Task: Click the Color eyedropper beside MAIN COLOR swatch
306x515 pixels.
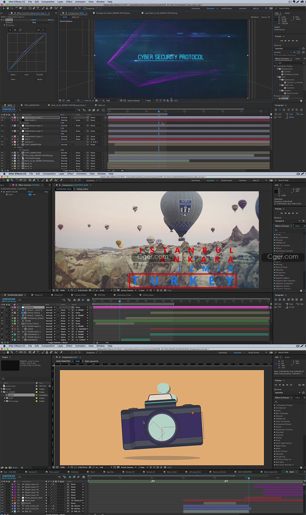Action: (x=34, y=194)
